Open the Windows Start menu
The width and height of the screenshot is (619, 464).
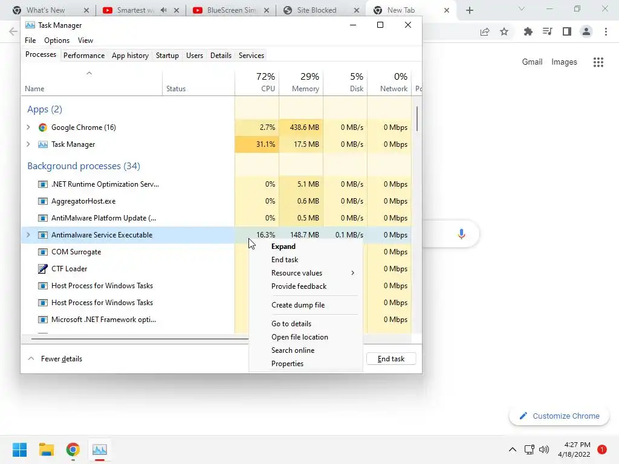point(19,449)
